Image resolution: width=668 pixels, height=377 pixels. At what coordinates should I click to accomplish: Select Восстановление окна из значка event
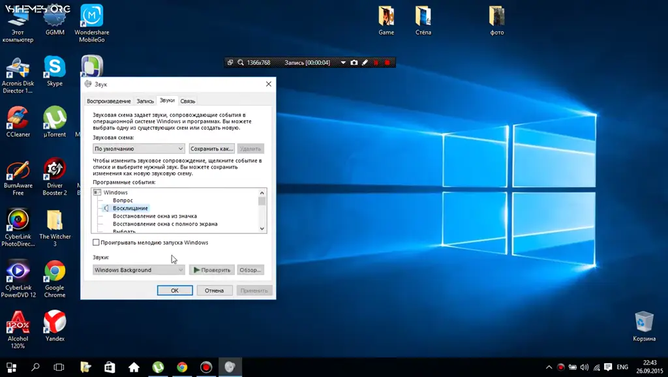coord(155,216)
